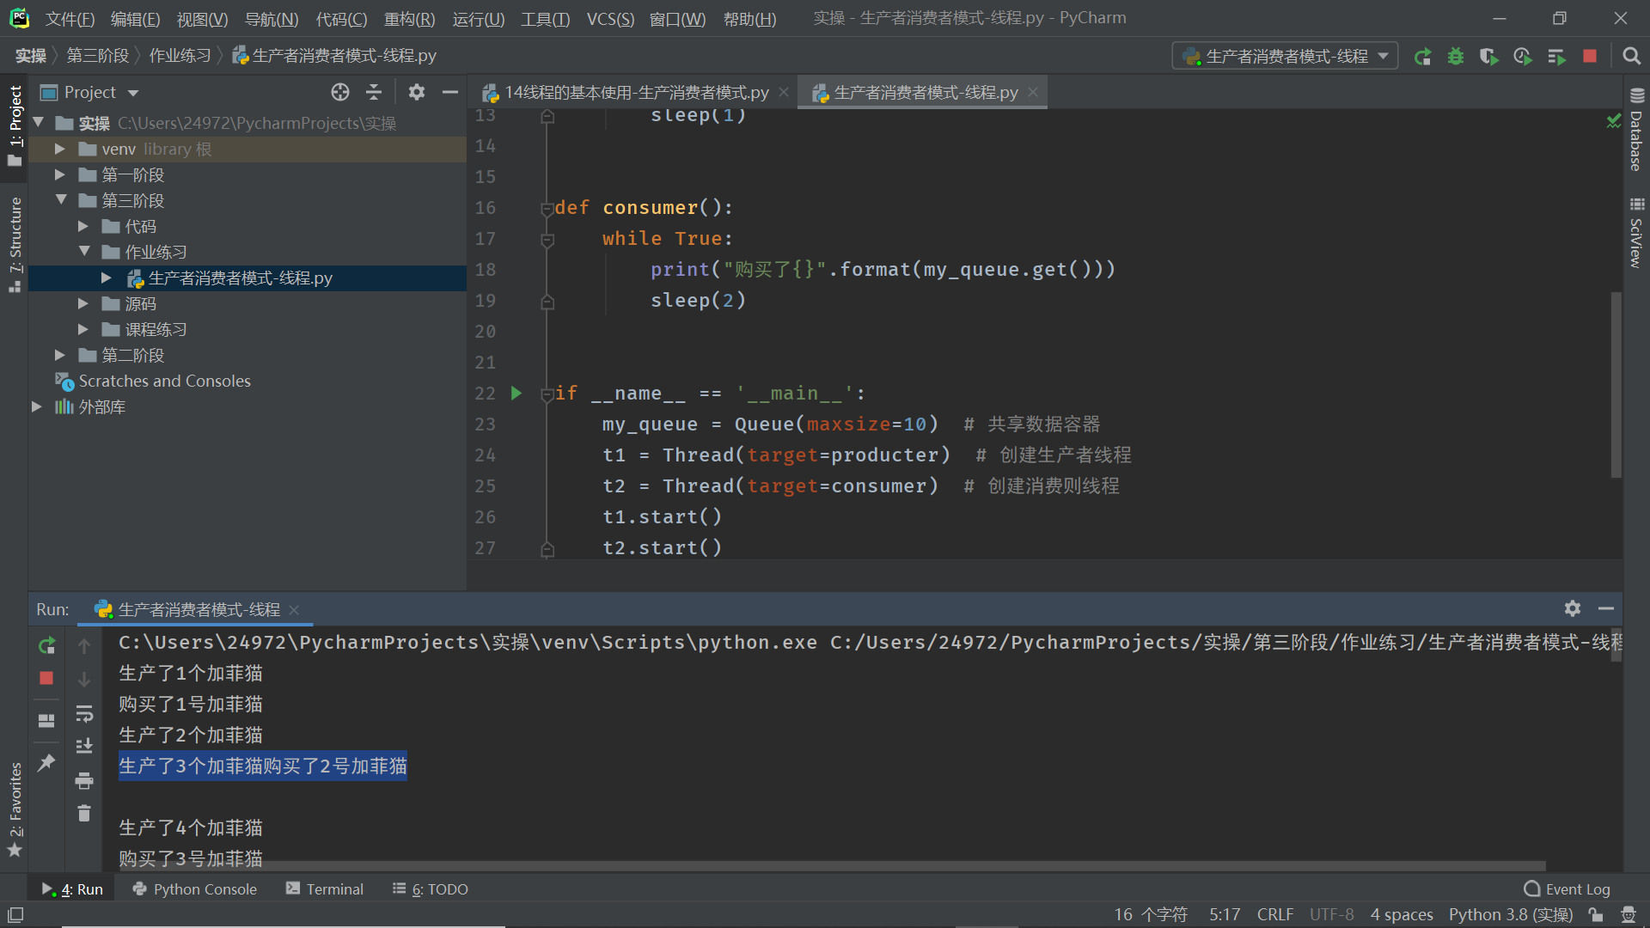Viewport: 1650px width, 928px height.
Task: Open the Terminal tab
Action: tap(325, 889)
